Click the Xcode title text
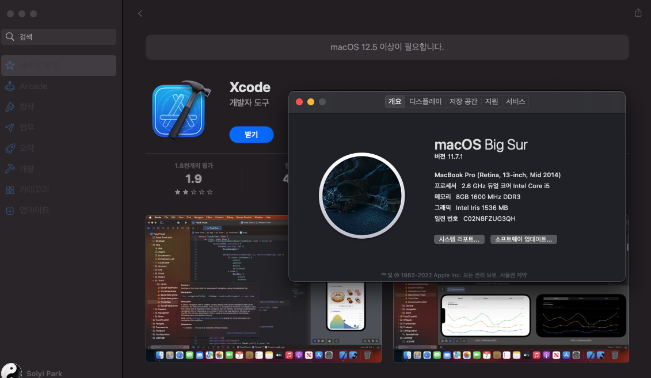This screenshot has height=378, width=651. (x=250, y=87)
